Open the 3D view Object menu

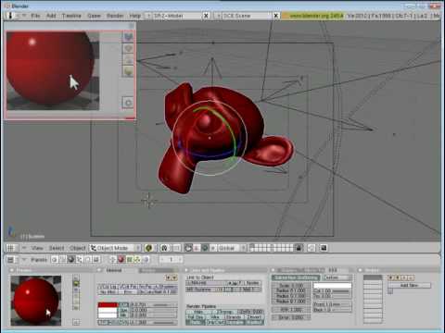77,248
